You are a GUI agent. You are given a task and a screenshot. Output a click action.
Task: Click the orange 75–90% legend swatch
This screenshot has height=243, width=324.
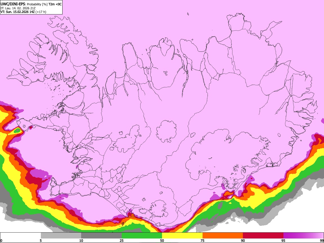pos(223,235)
